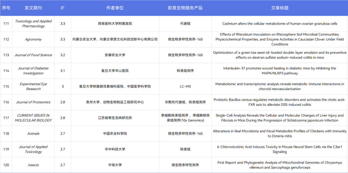The height and width of the screenshot is (173, 348).
Task: Select row number 116 cell
Action: click(x=6, y=102)
